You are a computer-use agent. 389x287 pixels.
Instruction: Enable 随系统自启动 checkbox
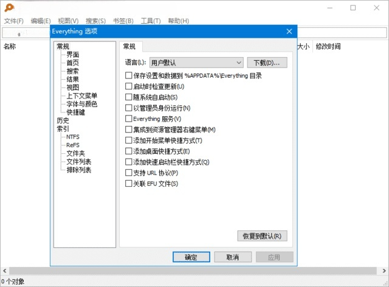click(x=128, y=97)
